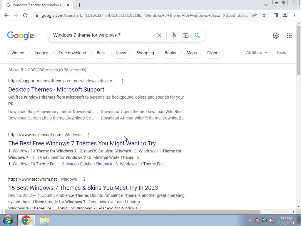This screenshot has height=226, width=301.
Task: Open the Windows Start menu
Action: click(8, 220)
